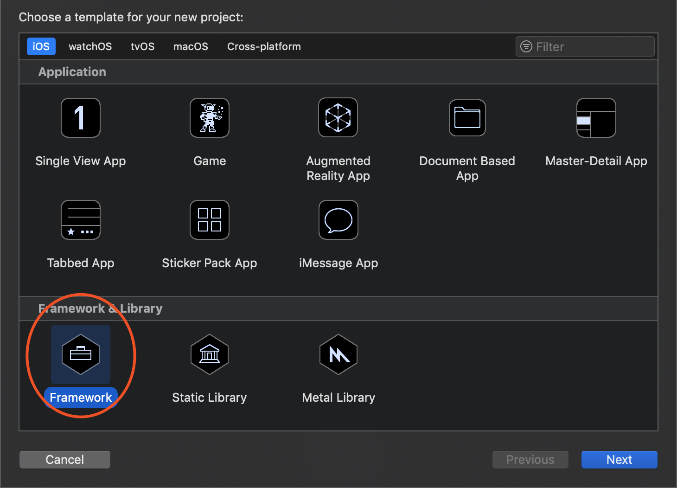Click inside the Filter search field
677x488 pixels.
(x=584, y=46)
